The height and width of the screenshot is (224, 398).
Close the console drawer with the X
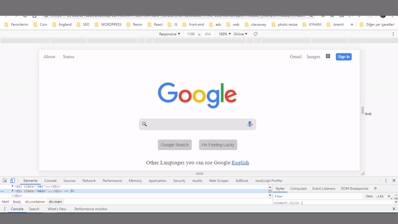(x=394, y=209)
